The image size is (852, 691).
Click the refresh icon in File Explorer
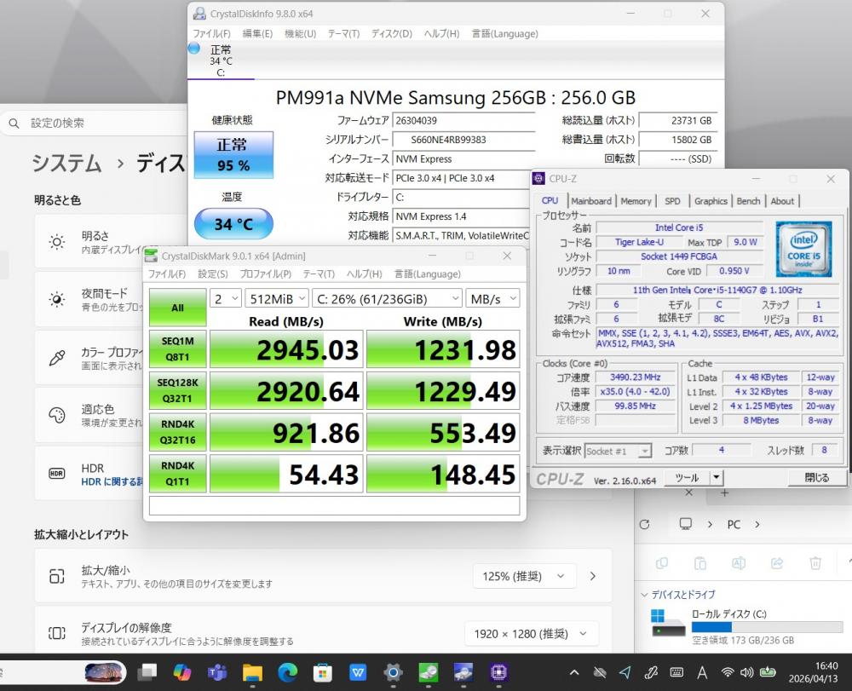[644, 524]
